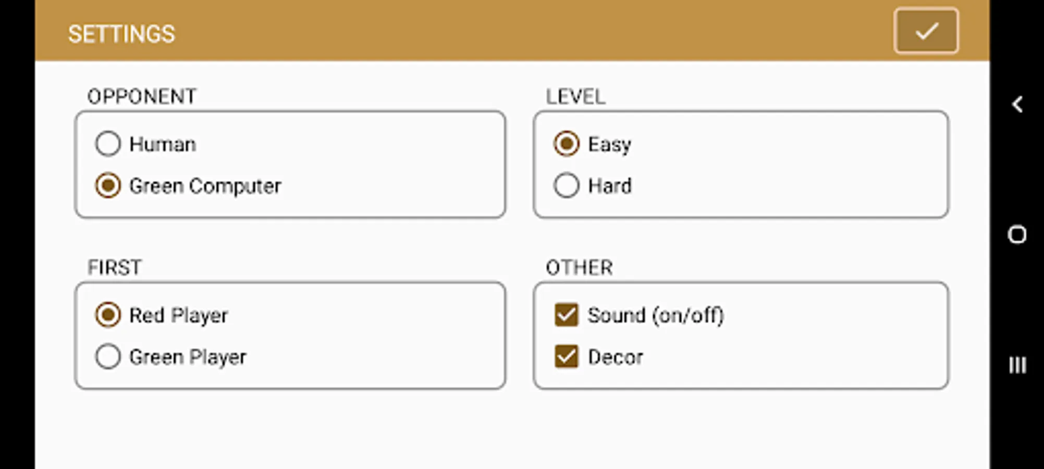Choose the Green Computer radio button

click(108, 186)
